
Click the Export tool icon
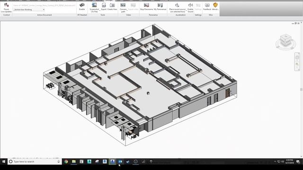104,6
